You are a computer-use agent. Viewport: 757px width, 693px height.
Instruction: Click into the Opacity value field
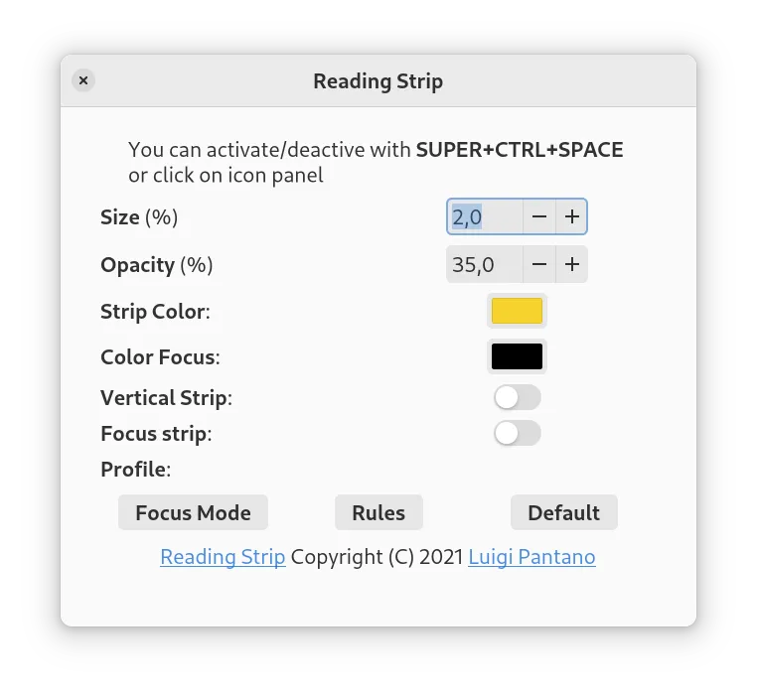tap(485, 264)
